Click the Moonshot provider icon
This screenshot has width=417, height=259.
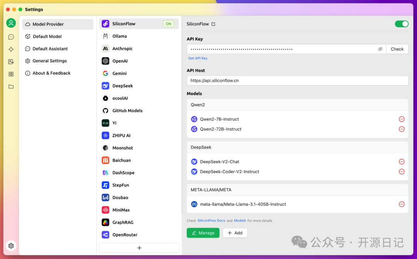(105, 148)
